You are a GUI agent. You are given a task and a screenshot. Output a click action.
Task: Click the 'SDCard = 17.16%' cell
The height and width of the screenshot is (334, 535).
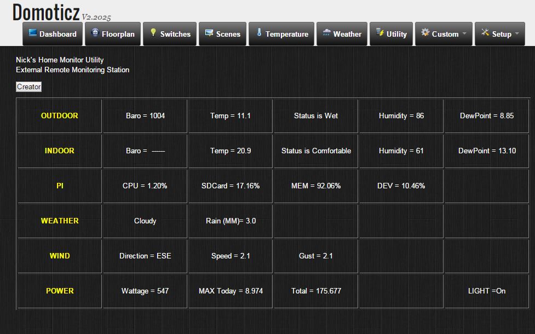(x=231, y=186)
